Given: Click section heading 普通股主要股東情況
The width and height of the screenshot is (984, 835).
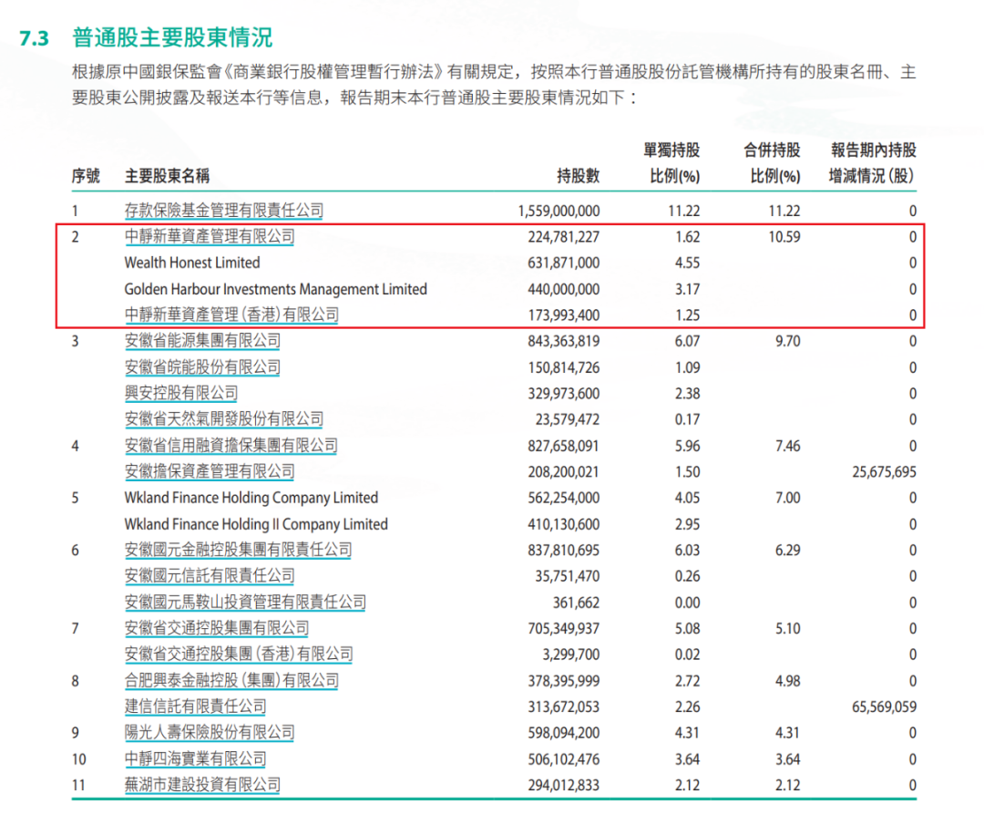Looking at the screenshot, I should 172,37.
